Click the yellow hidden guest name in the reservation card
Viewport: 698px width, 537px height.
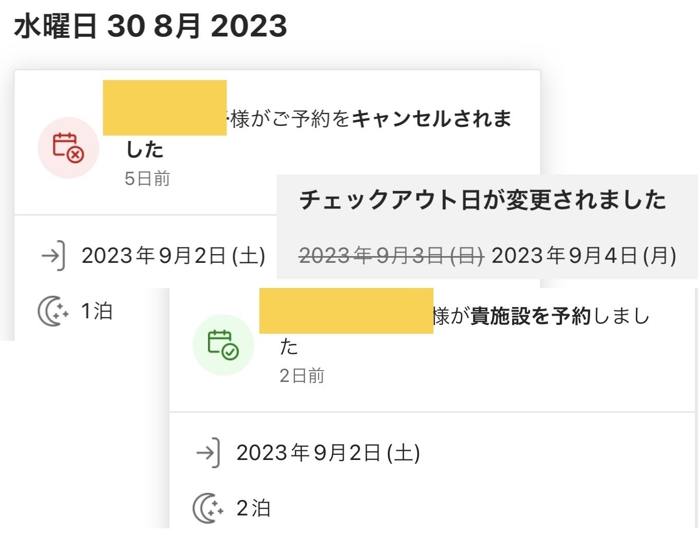point(346,311)
